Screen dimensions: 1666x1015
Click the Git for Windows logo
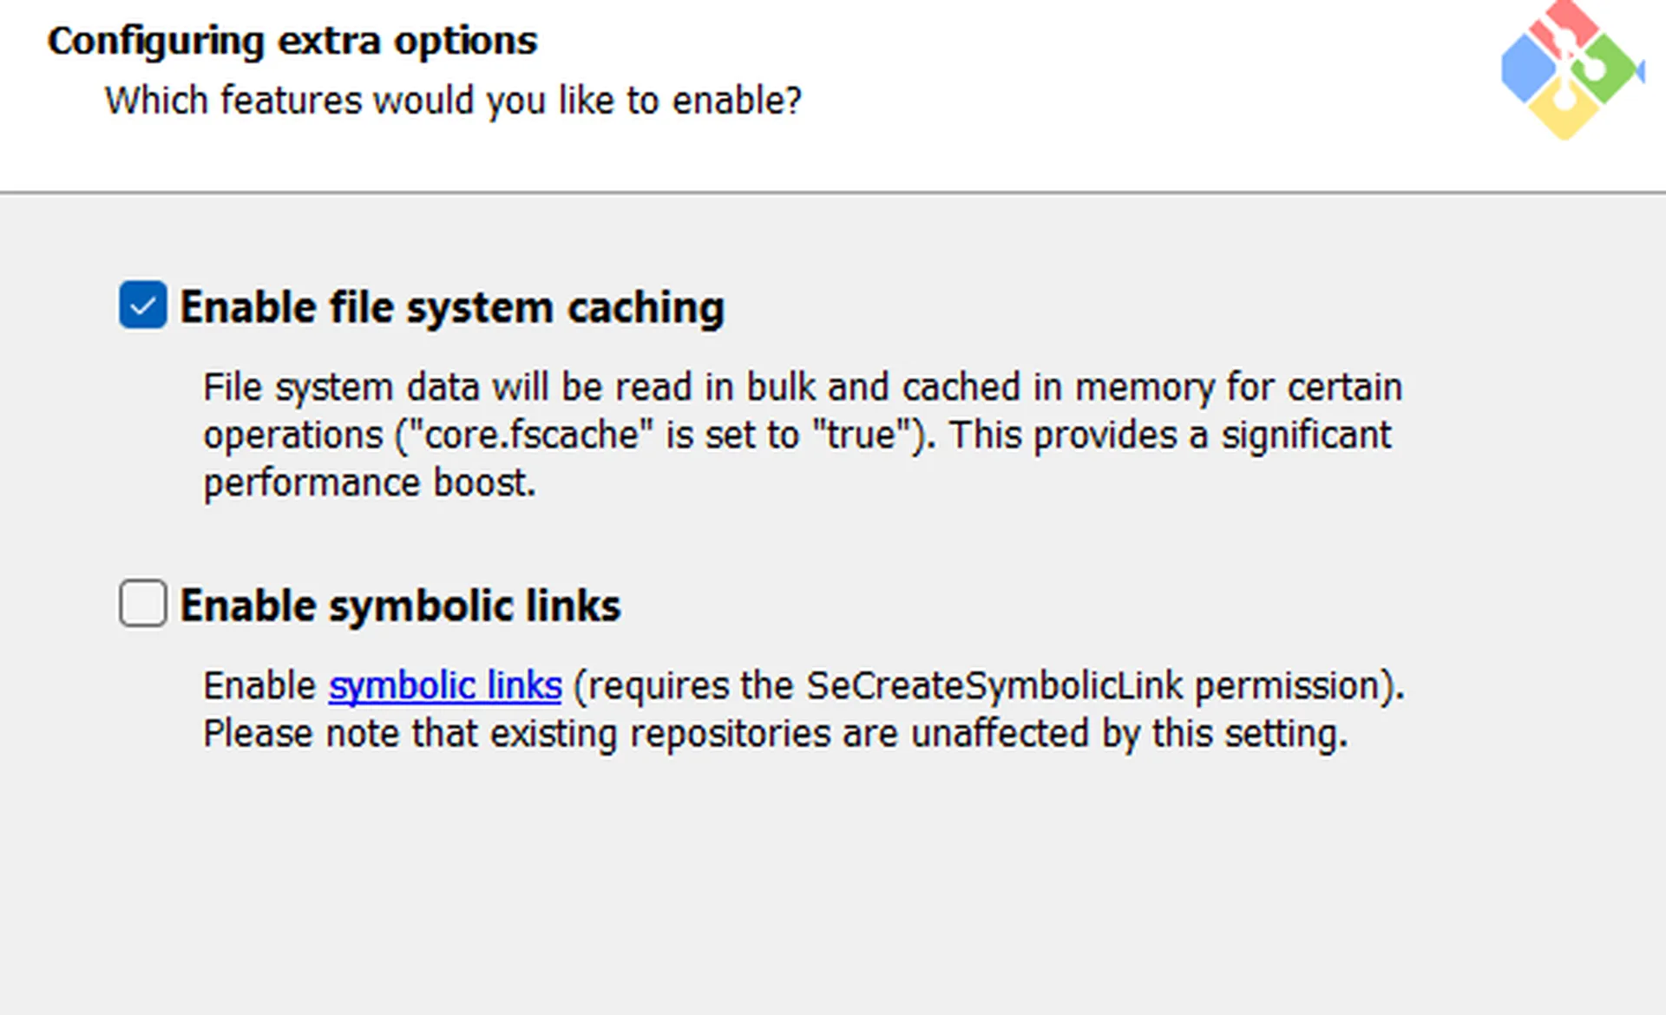click(1571, 69)
